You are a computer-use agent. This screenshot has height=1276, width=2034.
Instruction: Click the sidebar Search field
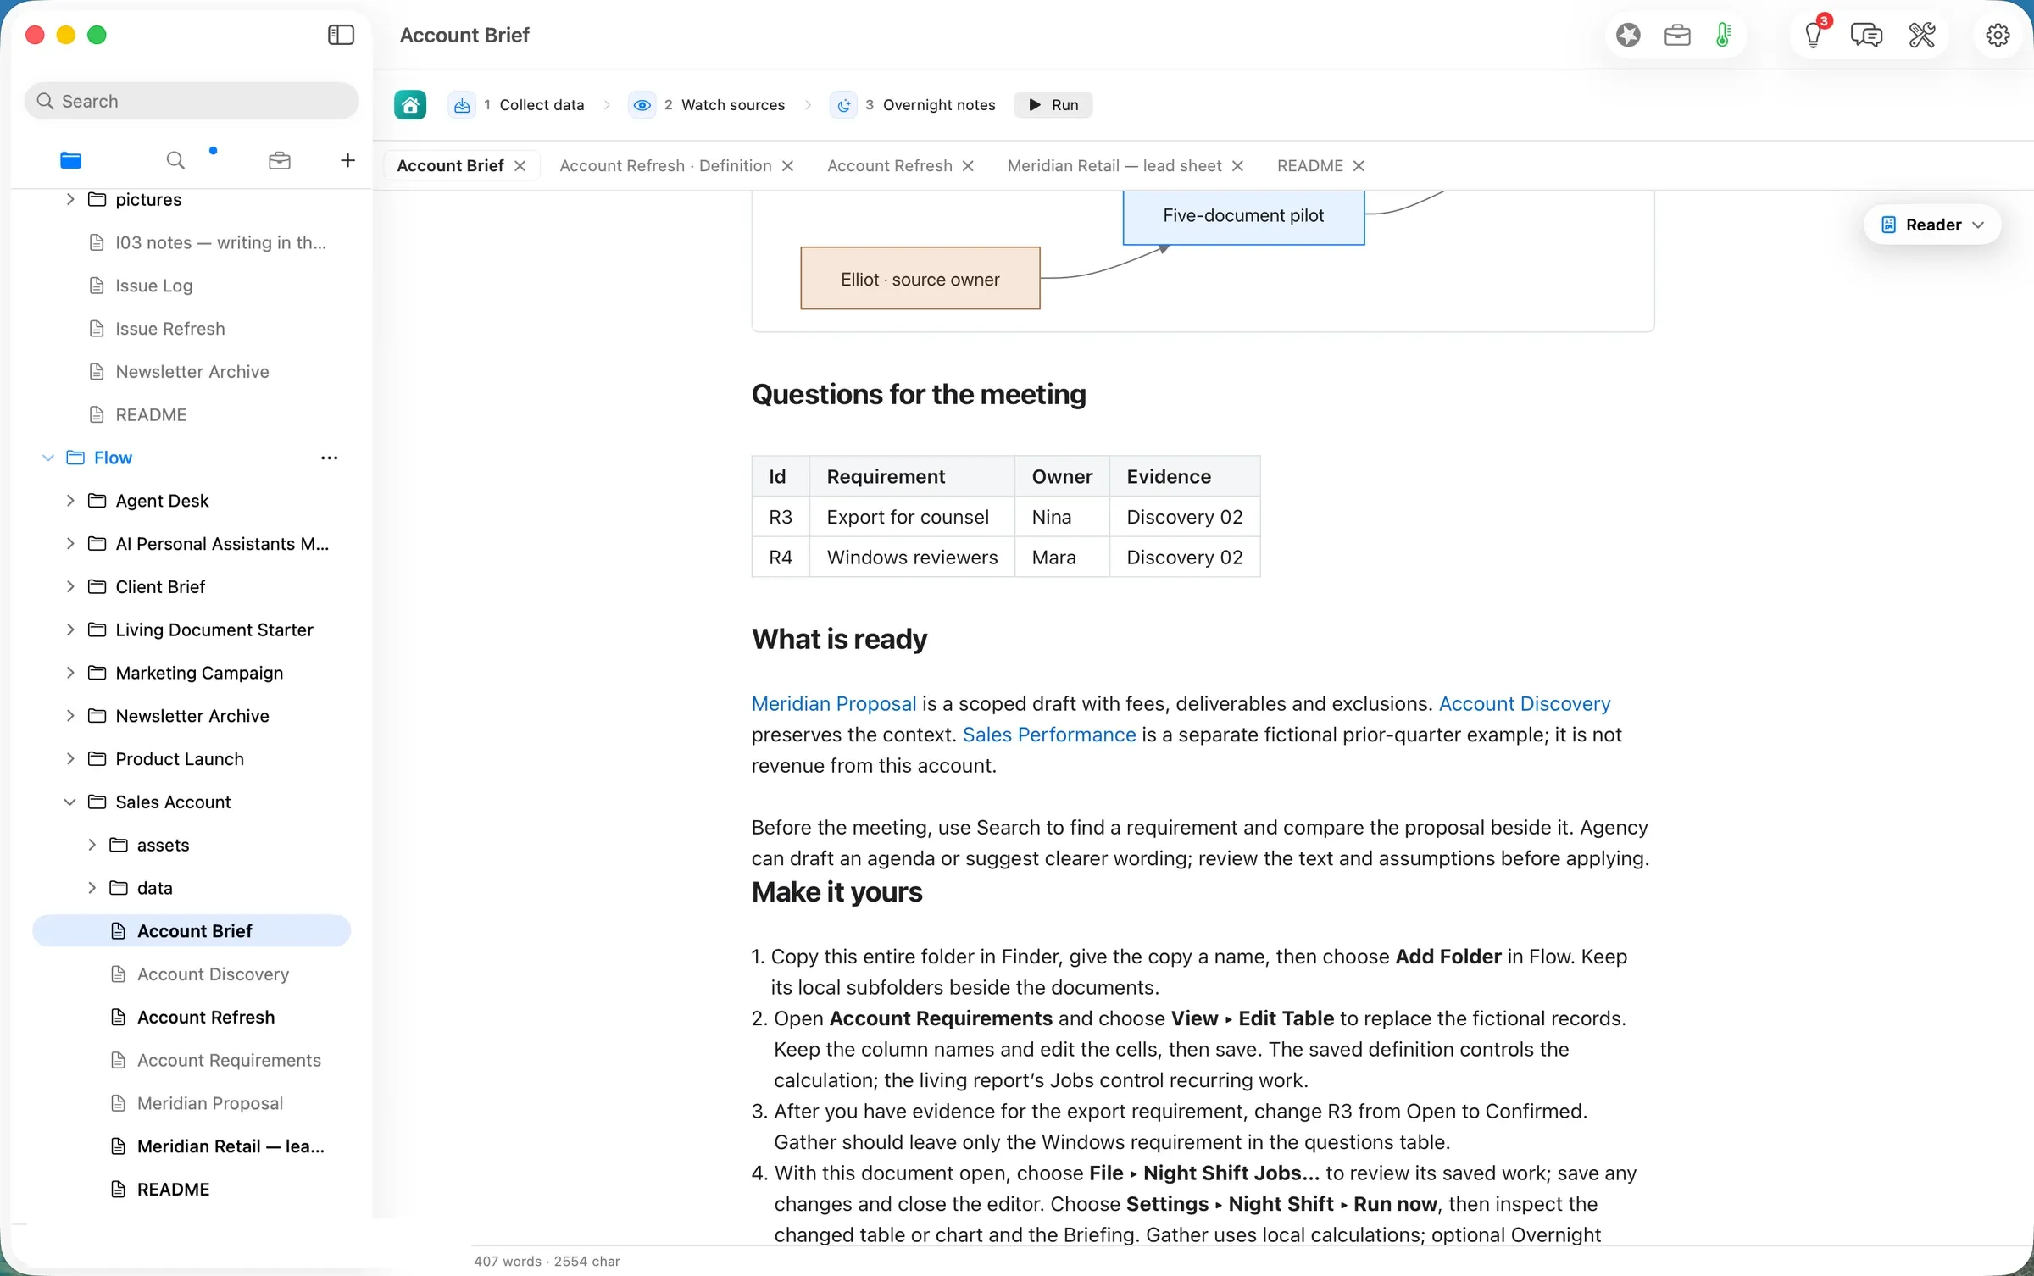192,101
